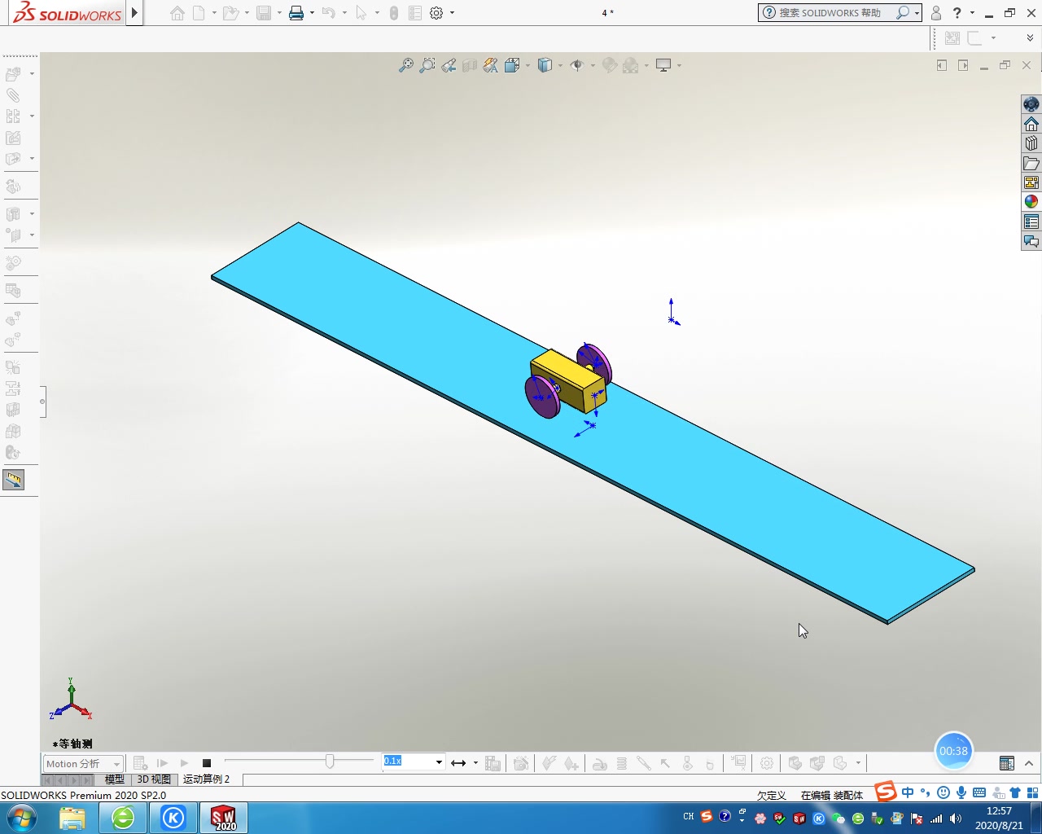Select the Zoom to Fit tool
The width and height of the screenshot is (1042, 834).
[406, 65]
